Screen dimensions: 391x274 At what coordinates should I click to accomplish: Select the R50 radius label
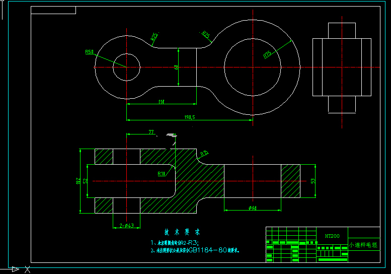[x=89, y=52]
